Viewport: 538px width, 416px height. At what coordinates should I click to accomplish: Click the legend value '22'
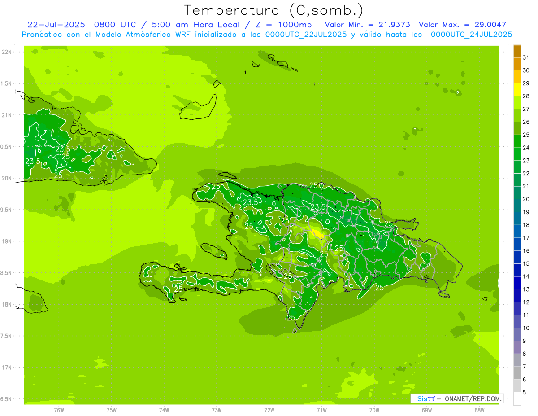click(526, 173)
